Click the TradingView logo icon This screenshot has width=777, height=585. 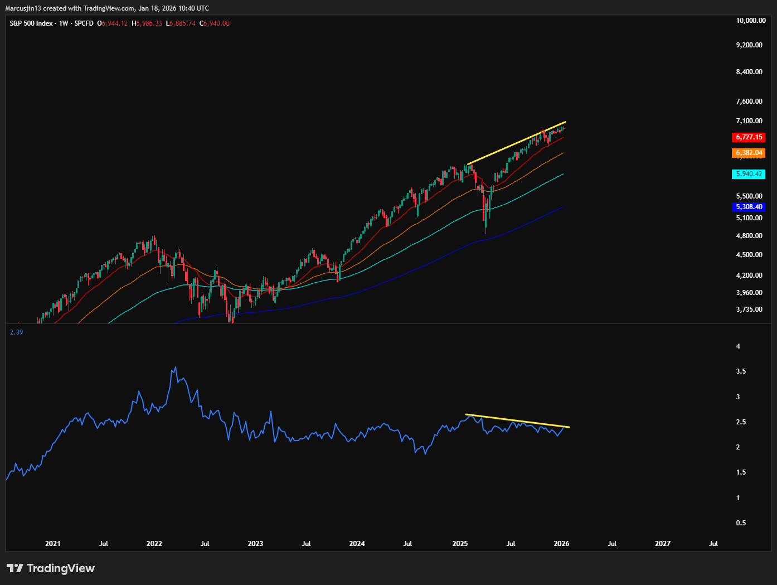point(15,568)
